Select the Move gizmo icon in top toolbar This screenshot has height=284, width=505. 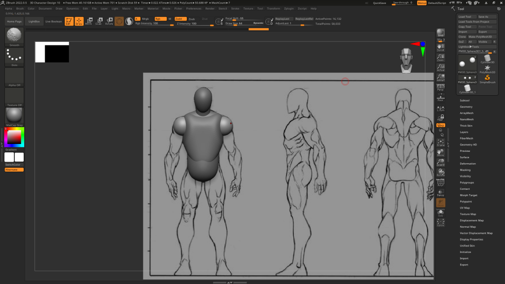pos(88,21)
